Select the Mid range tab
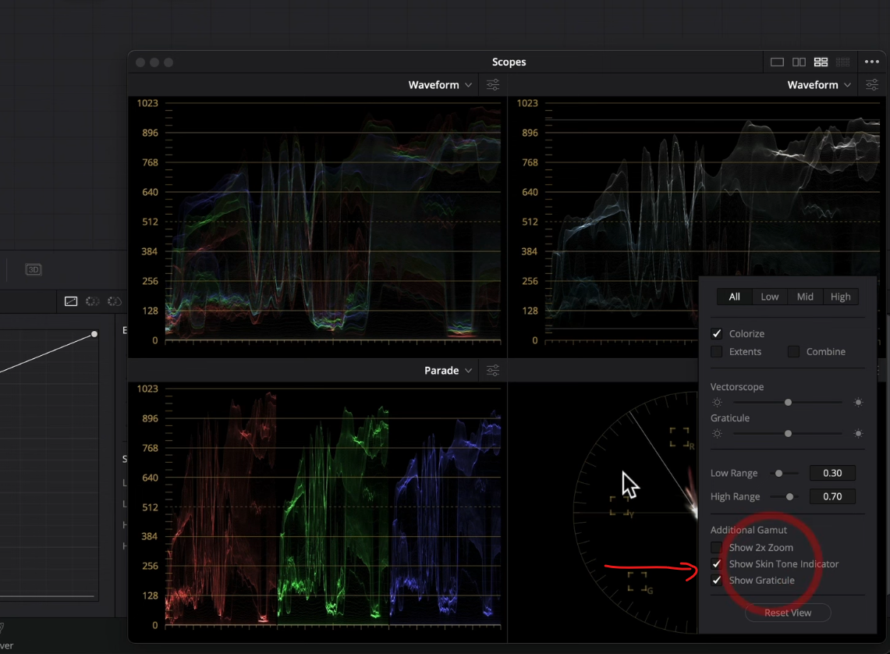Viewport: 890px width, 654px height. click(805, 297)
